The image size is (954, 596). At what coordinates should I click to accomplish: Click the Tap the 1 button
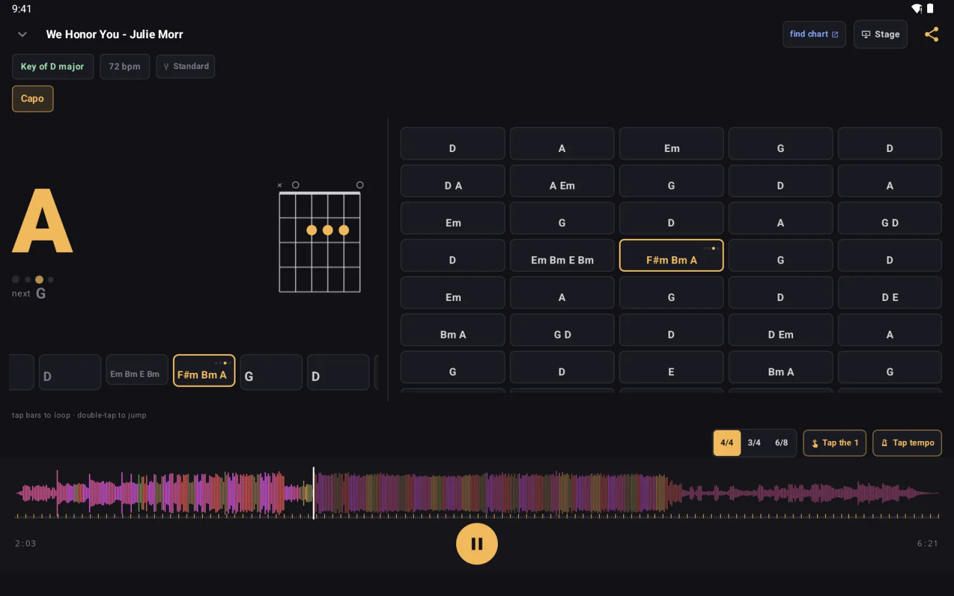[x=835, y=443]
